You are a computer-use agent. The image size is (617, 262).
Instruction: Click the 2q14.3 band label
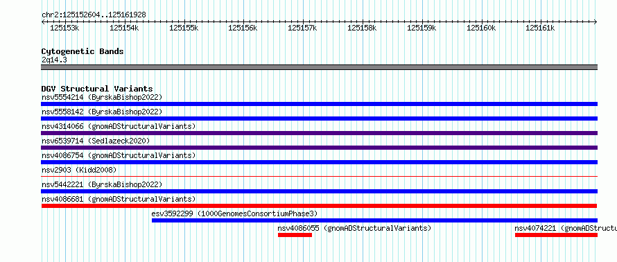click(x=54, y=60)
